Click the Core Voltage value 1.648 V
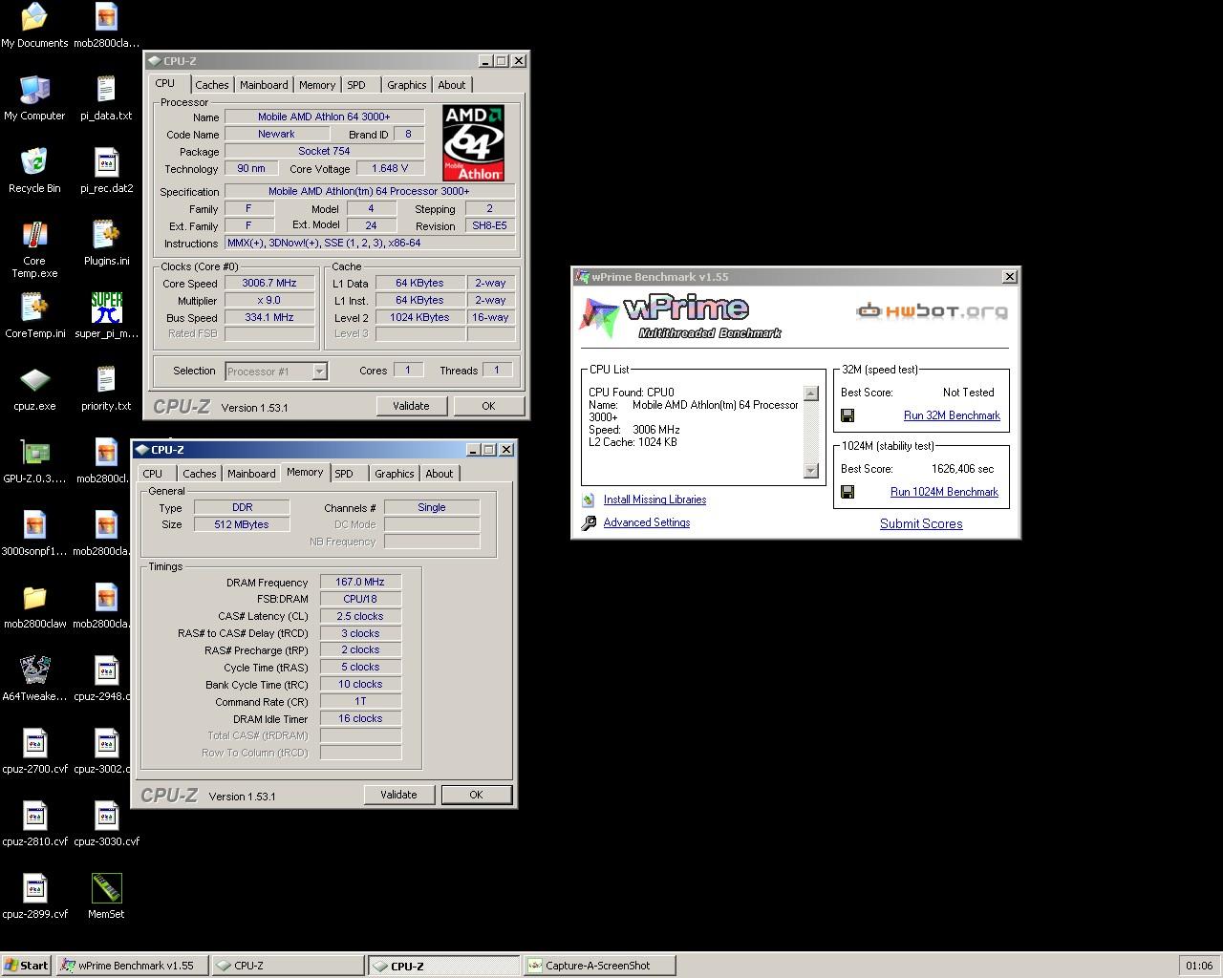 [x=390, y=168]
